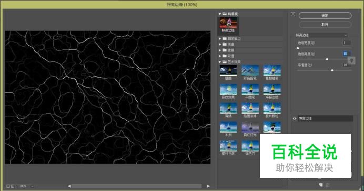Expand the 画笔描边 Brush Strokes folder
364x191 pixels.
(x=219, y=38)
